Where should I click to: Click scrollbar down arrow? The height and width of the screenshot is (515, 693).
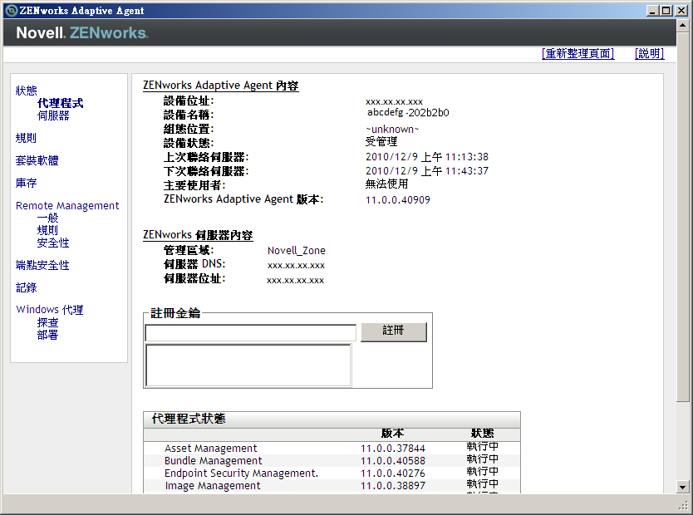coord(682,488)
